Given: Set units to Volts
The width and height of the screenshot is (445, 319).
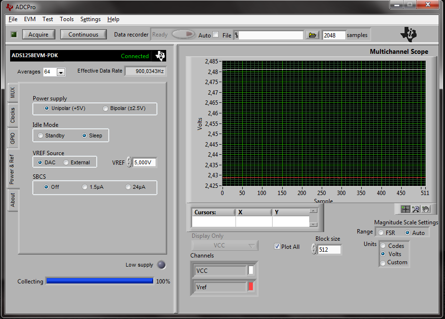Looking at the screenshot, I should 383,254.
